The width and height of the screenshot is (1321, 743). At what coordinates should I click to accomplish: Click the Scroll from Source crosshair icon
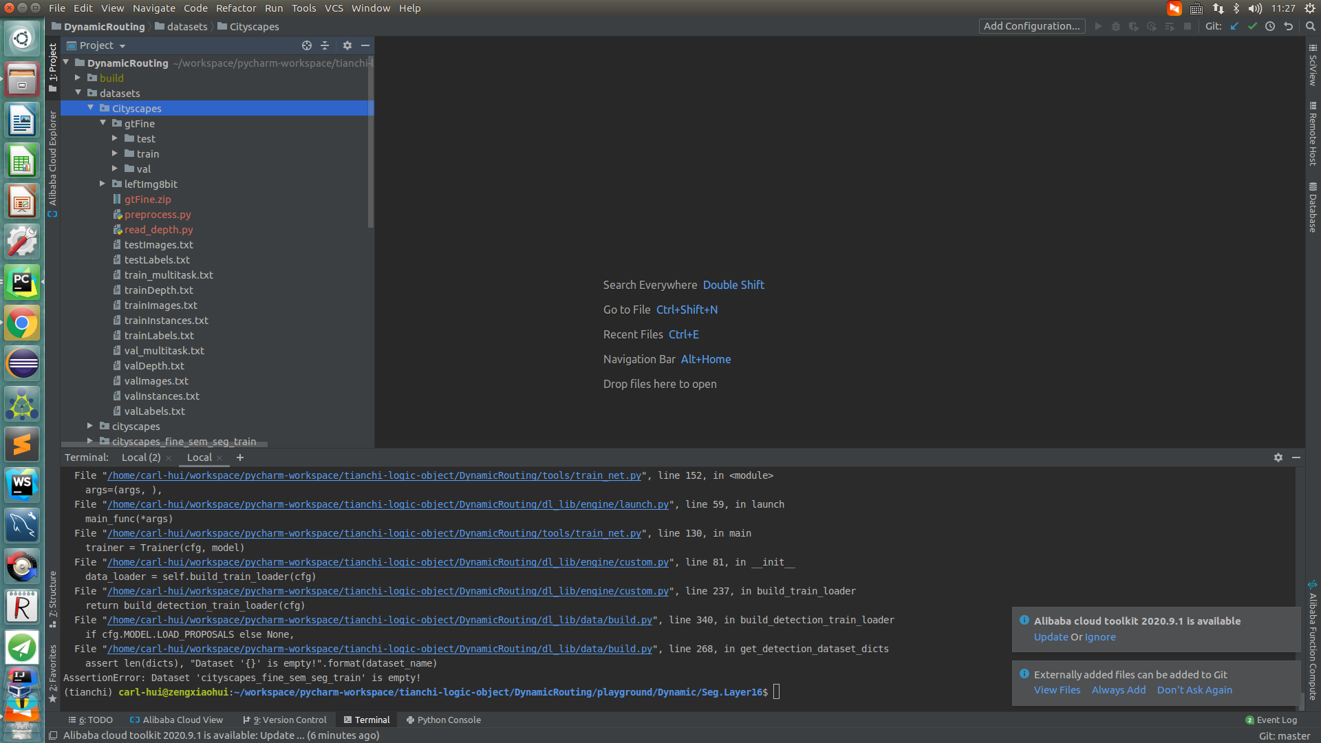pos(307,45)
